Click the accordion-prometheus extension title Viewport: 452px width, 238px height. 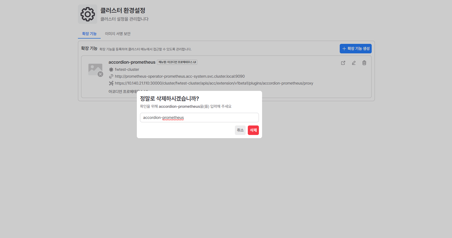tap(132, 62)
